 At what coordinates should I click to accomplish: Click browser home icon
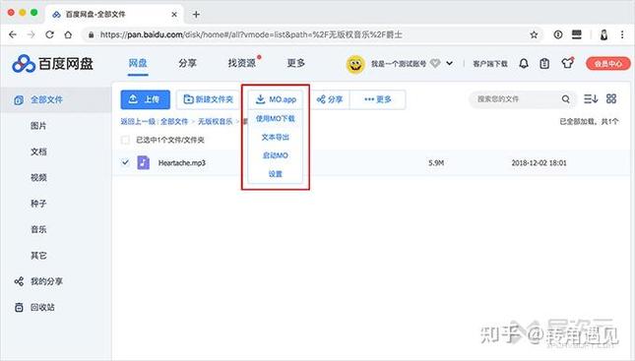[69, 34]
